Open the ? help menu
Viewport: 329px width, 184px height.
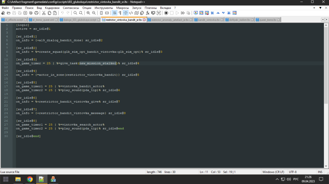tap(175, 8)
